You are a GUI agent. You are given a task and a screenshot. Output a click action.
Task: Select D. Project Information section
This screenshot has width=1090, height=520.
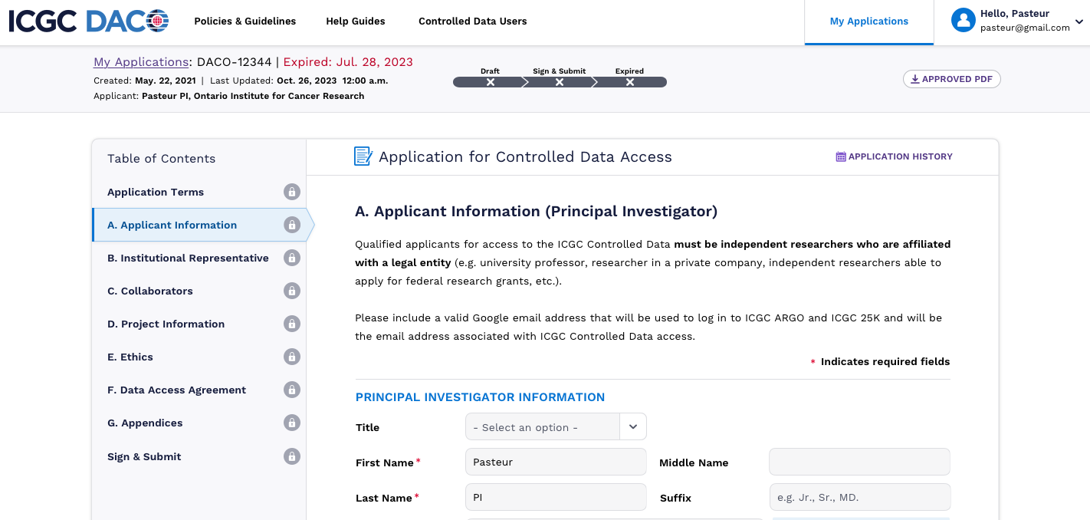166,324
